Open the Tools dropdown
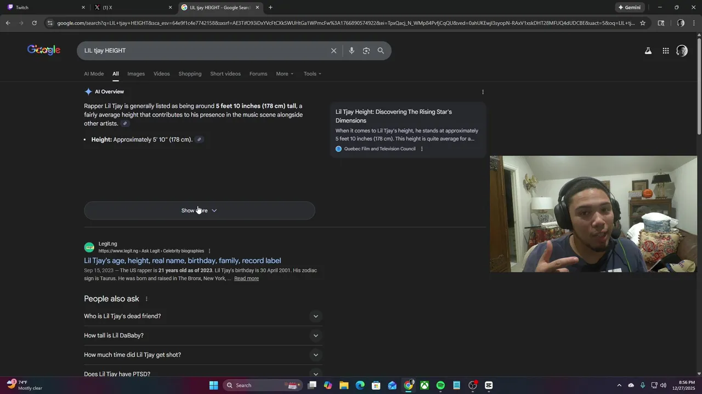The height and width of the screenshot is (394, 702). [313, 74]
